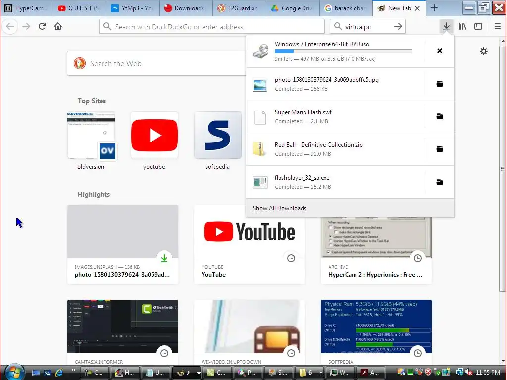Expand the Firefox taskbar group dropdown

(199, 373)
